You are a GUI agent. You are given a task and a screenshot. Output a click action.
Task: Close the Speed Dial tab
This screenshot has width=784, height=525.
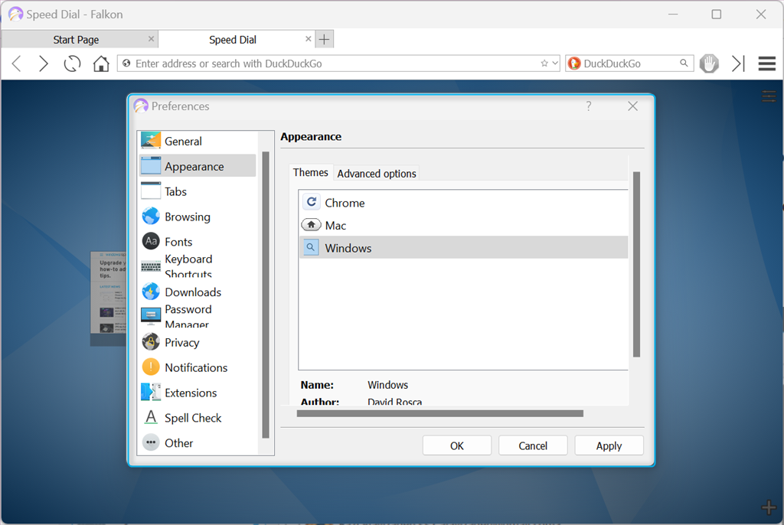[308, 38]
